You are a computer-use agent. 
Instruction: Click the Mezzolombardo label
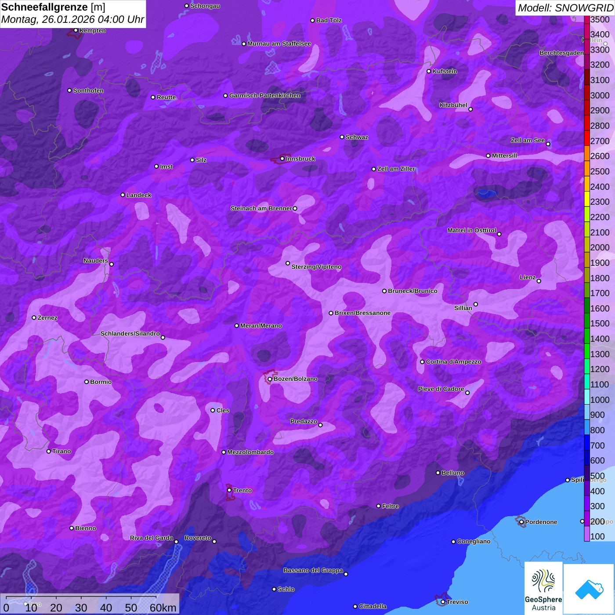[x=250, y=452]
